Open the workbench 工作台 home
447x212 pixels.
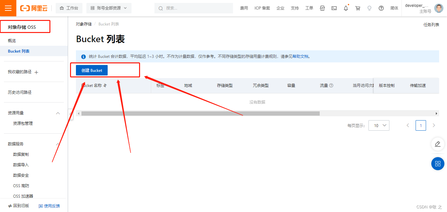69,8
